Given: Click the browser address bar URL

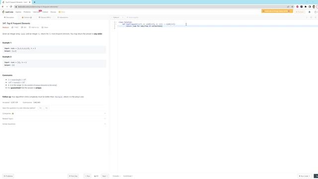Looking at the screenshot, I should (38, 6).
